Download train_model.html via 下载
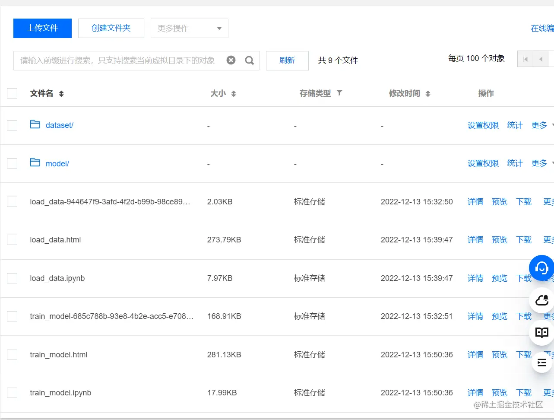Screen dimensions: 554x420 coord(524,355)
